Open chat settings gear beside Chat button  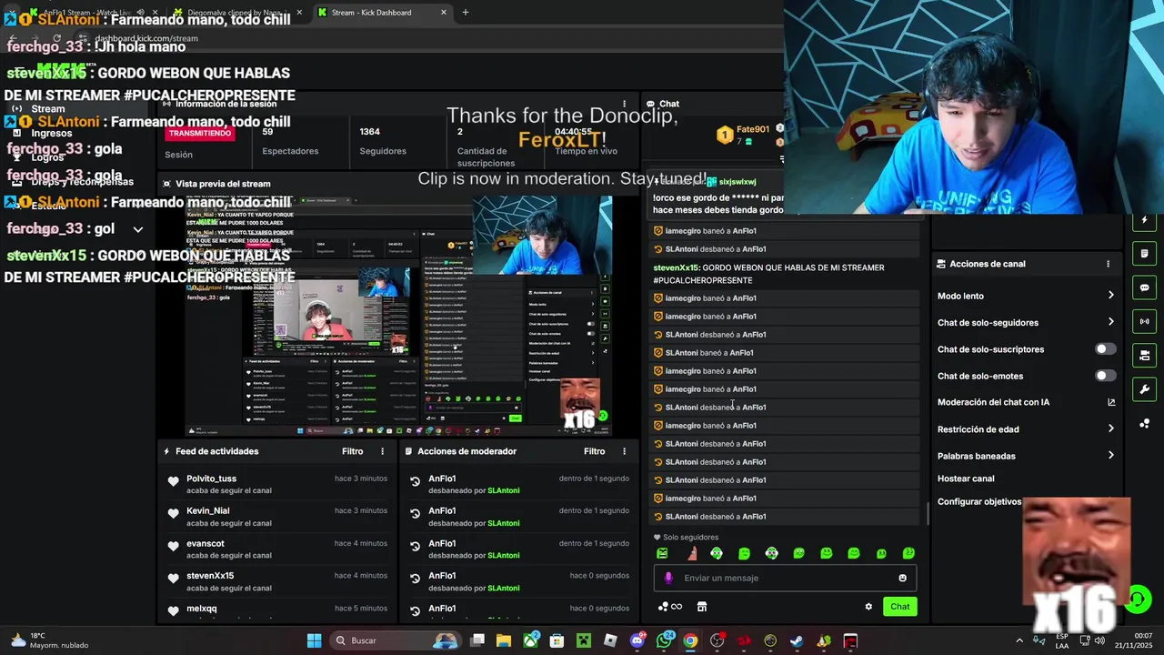[868, 607]
